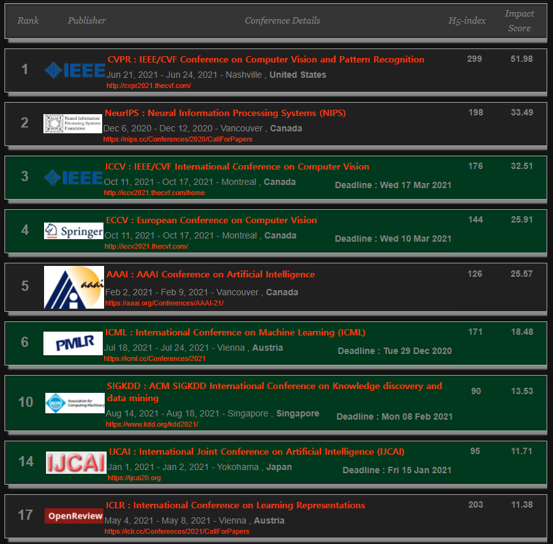Open the IJCAI conference title link
Image resolution: width=553 pixels, height=544 pixels.
tap(257, 452)
